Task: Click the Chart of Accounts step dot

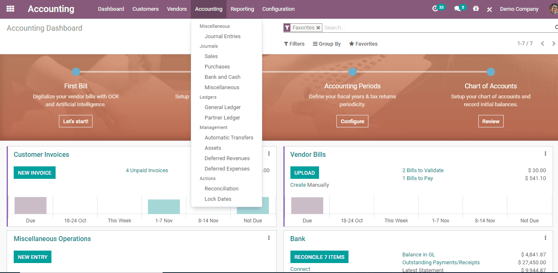Action: pyautogui.click(x=491, y=72)
